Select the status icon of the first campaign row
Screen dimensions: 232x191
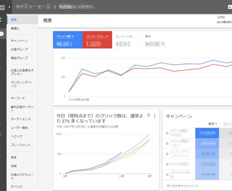167,133
